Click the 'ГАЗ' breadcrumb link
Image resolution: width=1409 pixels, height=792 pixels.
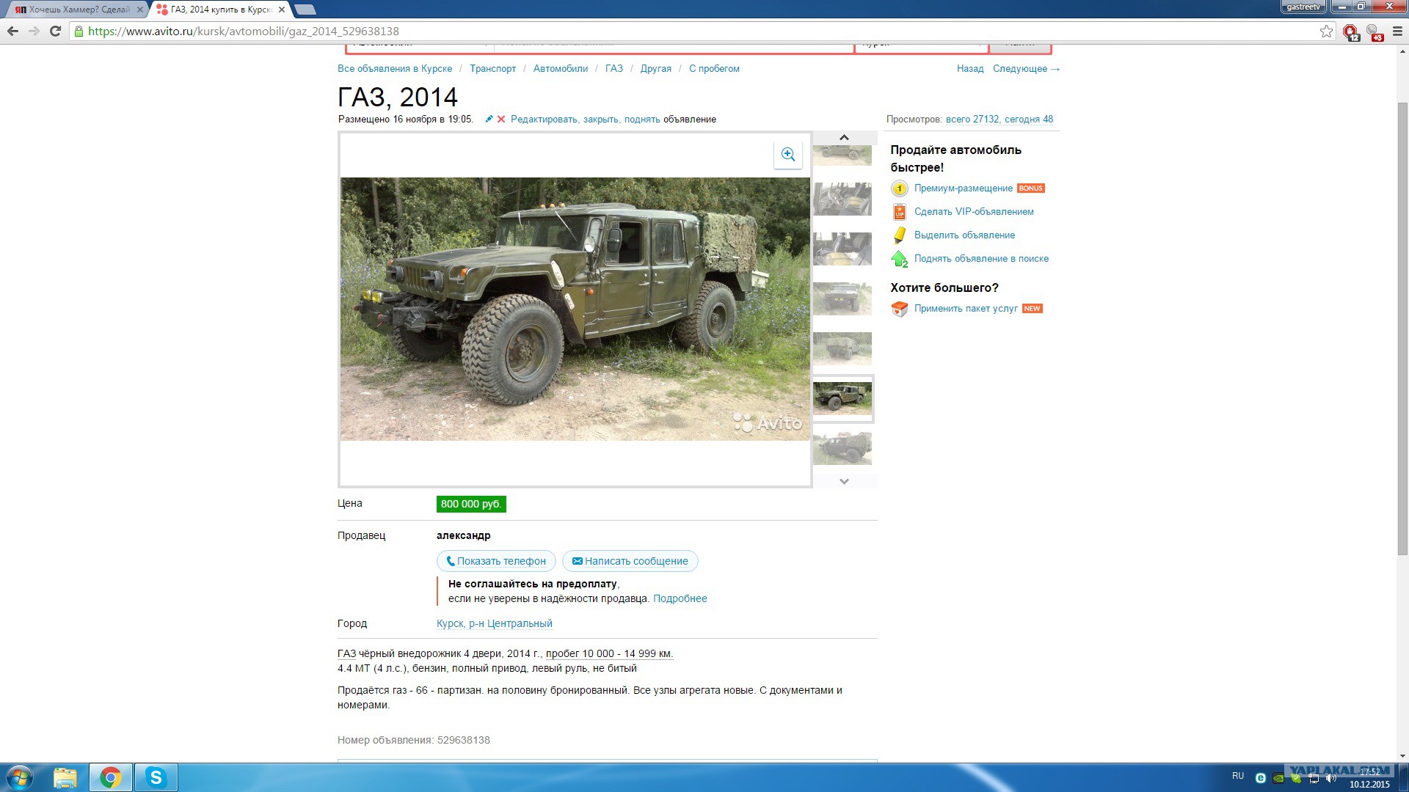(614, 68)
